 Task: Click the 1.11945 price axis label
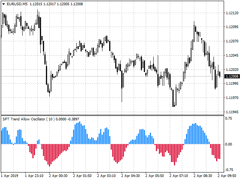232,112
